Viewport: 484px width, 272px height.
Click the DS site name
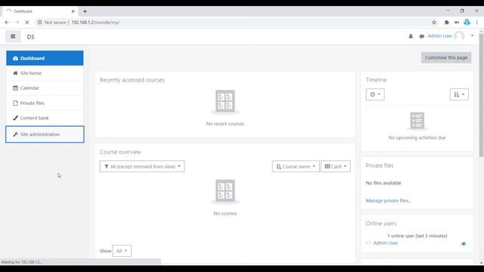30,37
